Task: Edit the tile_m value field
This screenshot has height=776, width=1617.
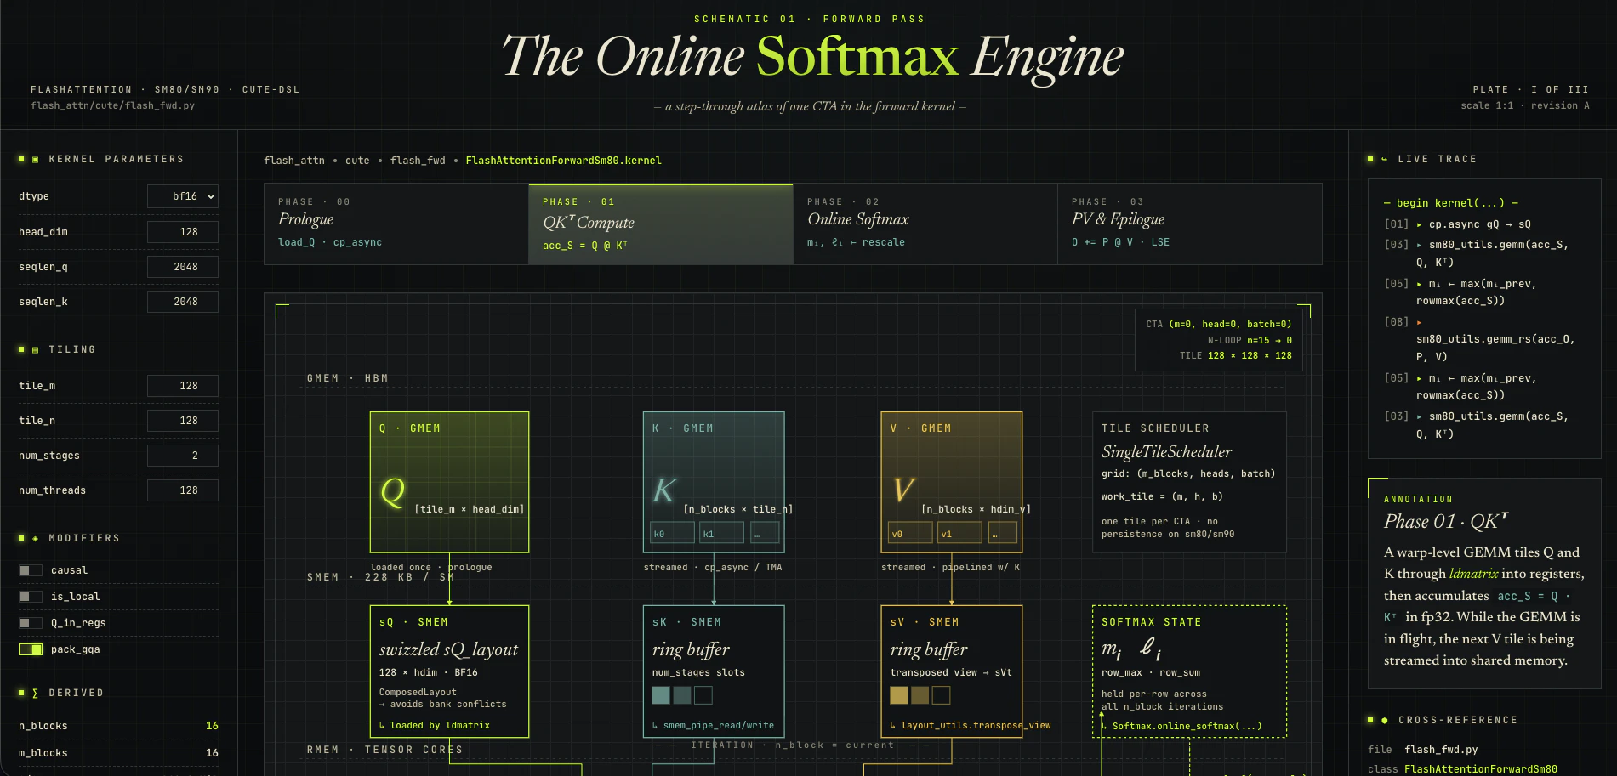Action: tap(183, 386)
